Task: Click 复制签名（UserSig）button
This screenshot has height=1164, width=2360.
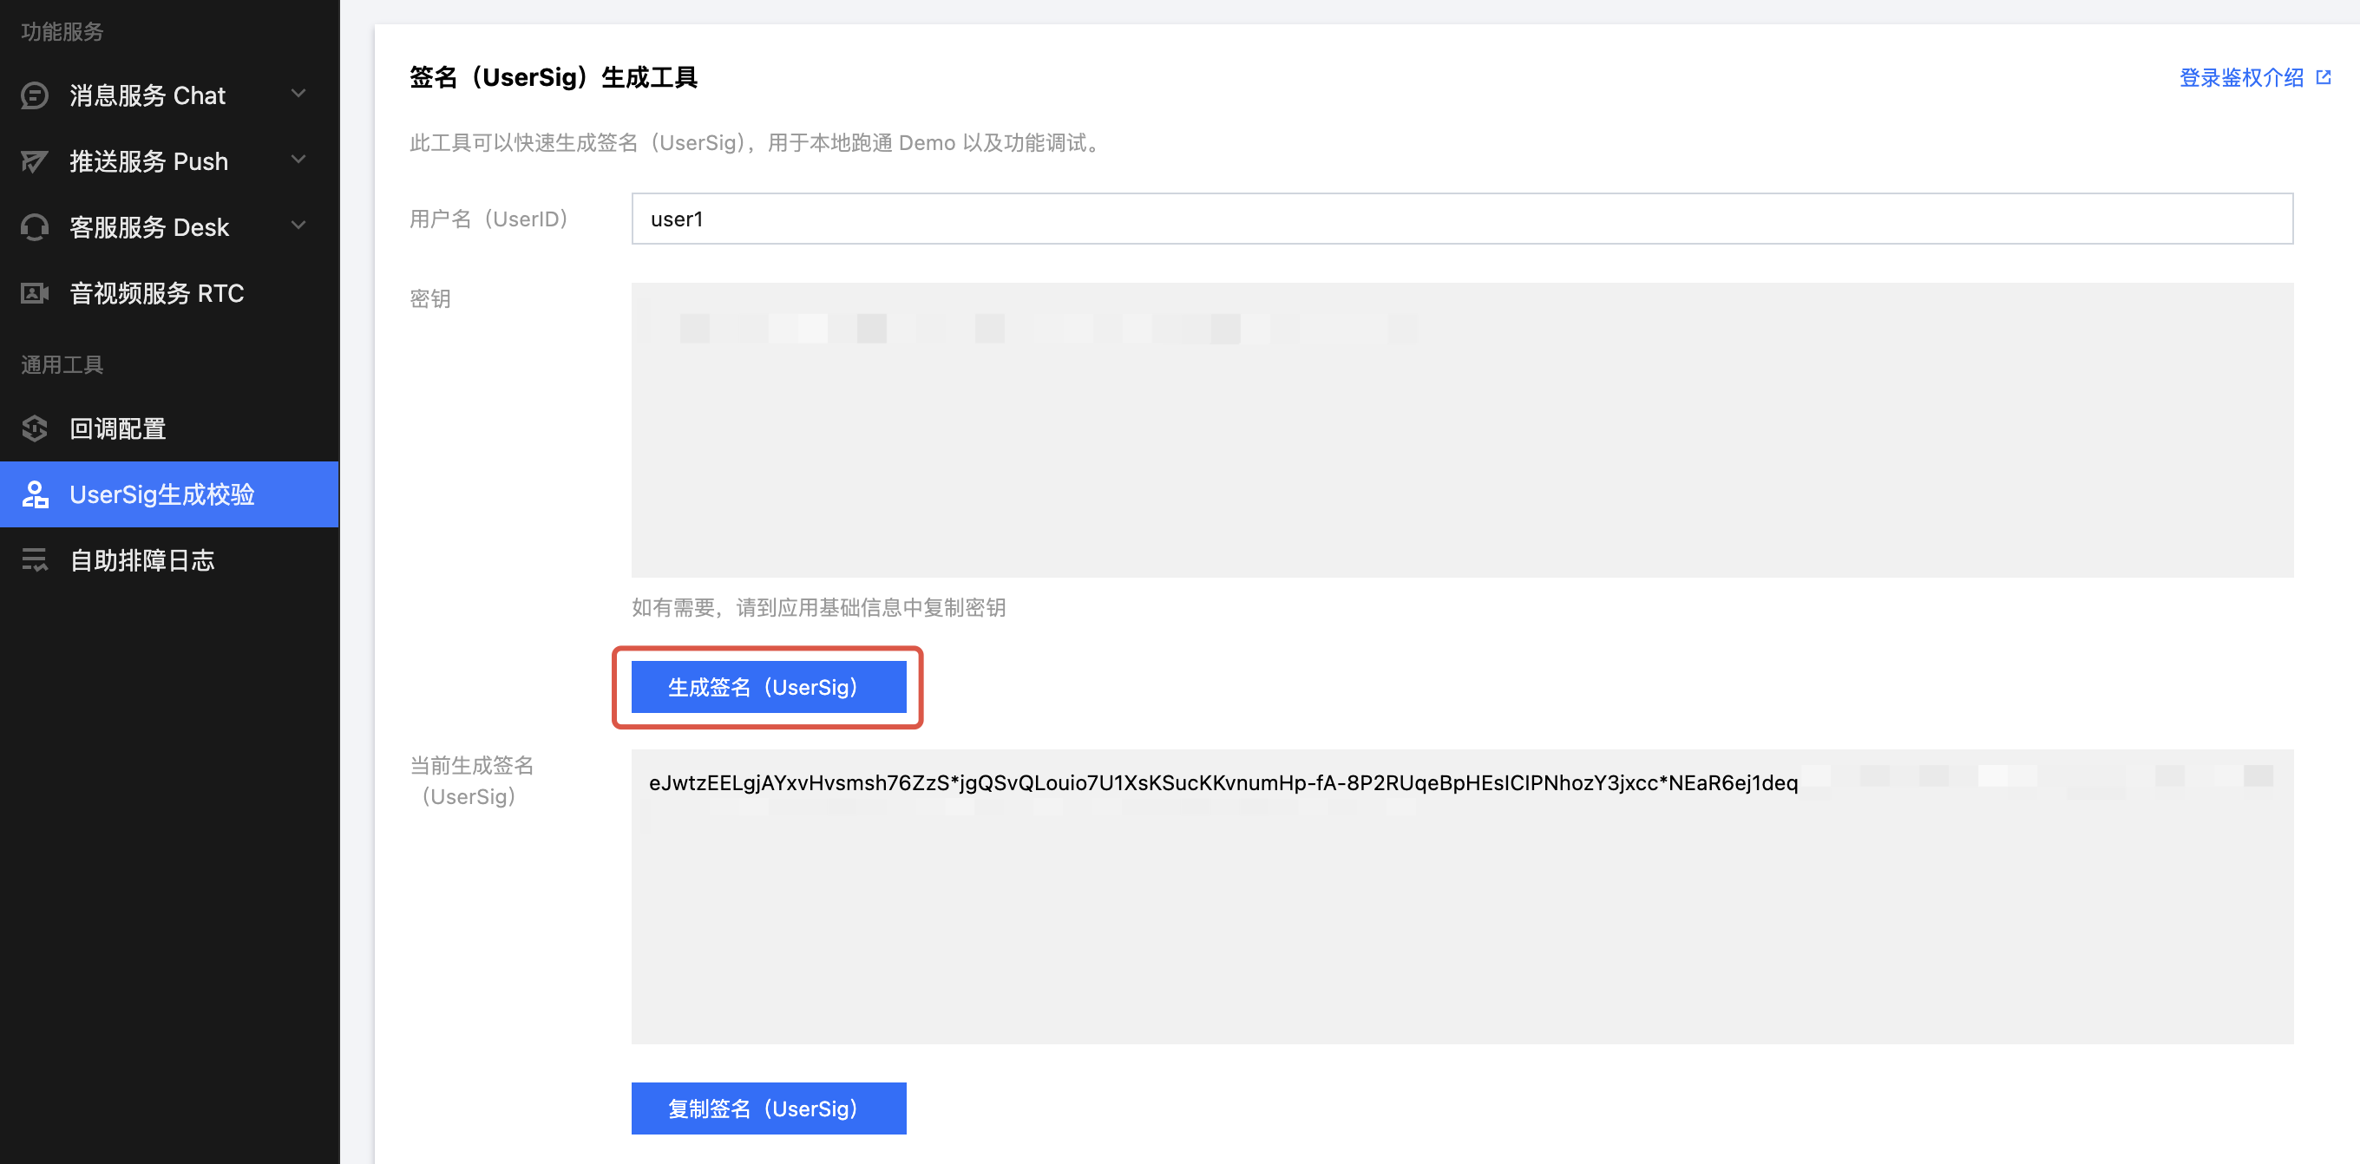Action: tap(768, 1108)
